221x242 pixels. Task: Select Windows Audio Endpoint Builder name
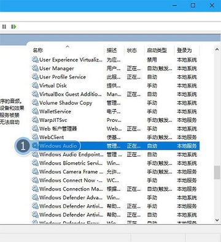click(71, 154)
